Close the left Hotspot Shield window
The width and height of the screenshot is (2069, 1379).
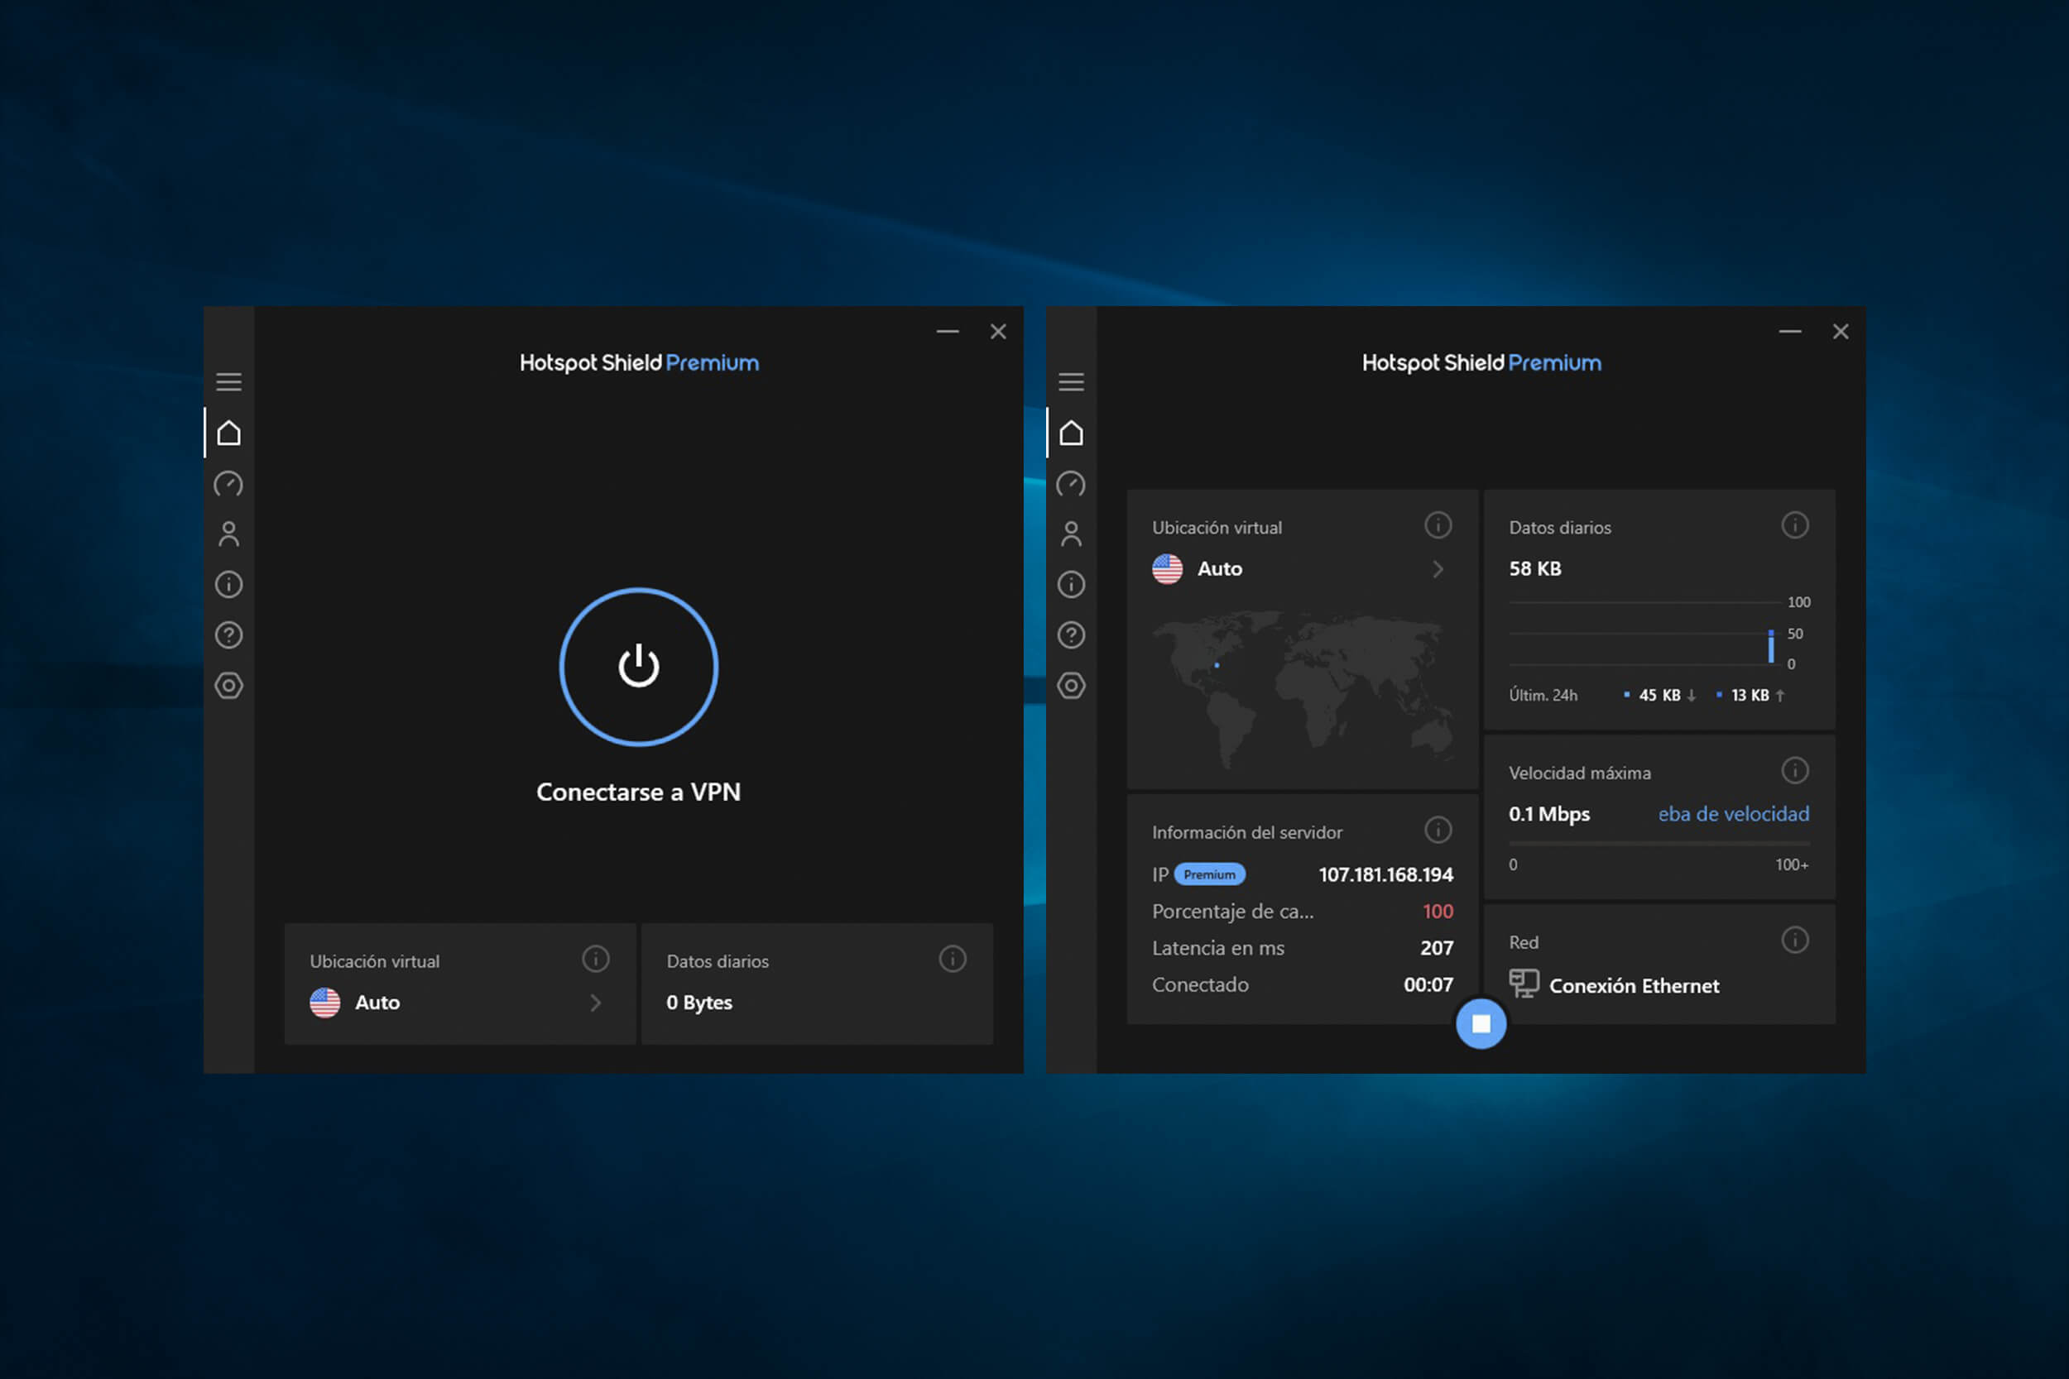pyautogui.click(x=998, y=332)
